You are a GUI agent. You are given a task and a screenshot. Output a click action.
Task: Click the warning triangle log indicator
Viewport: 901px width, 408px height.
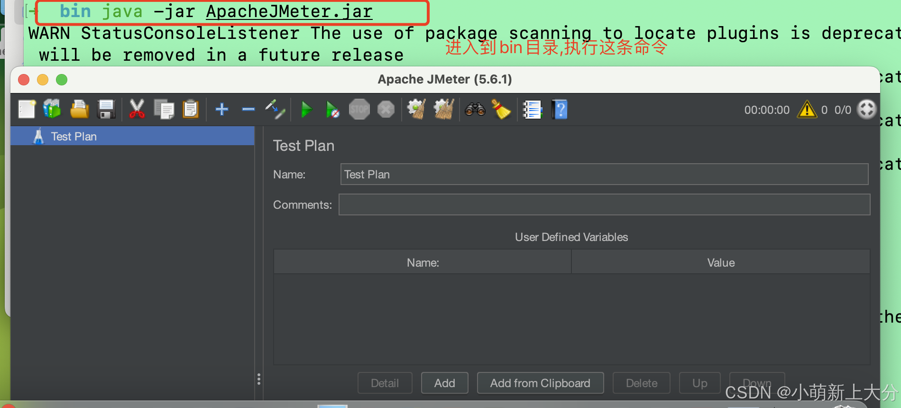point(807,110)
